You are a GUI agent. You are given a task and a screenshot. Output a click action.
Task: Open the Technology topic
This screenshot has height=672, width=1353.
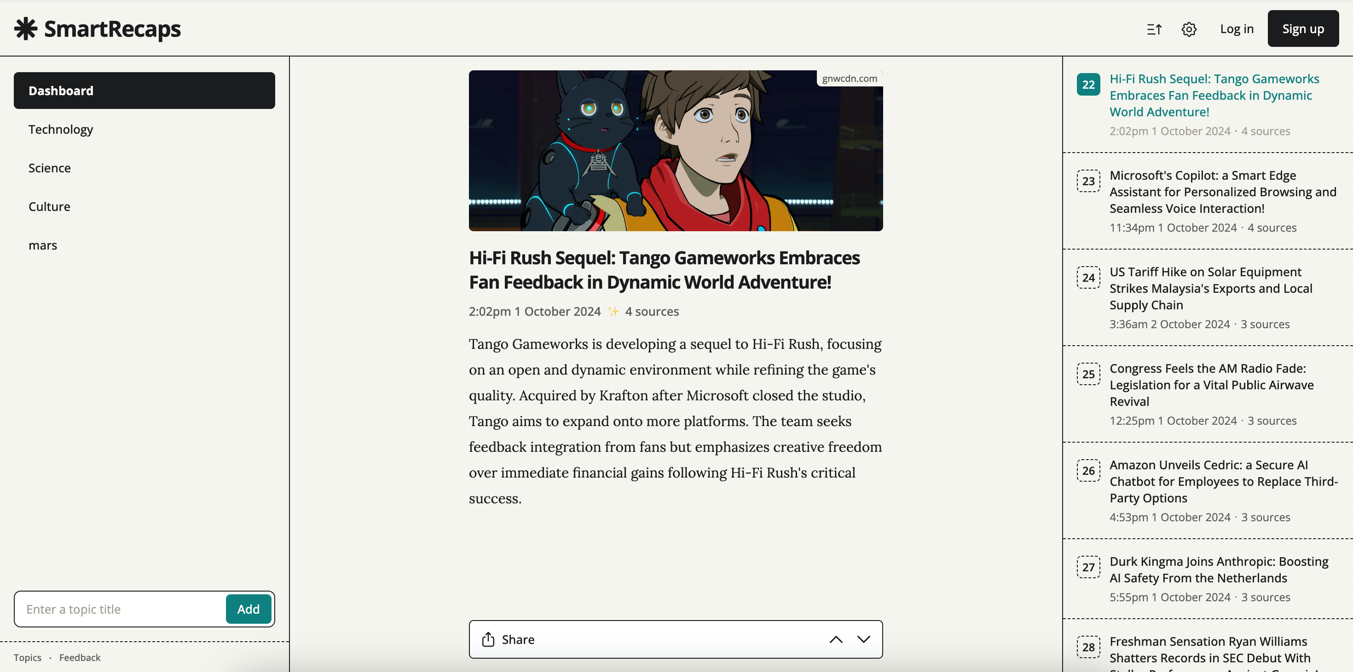pyautogui.click(x=145, y=129)
